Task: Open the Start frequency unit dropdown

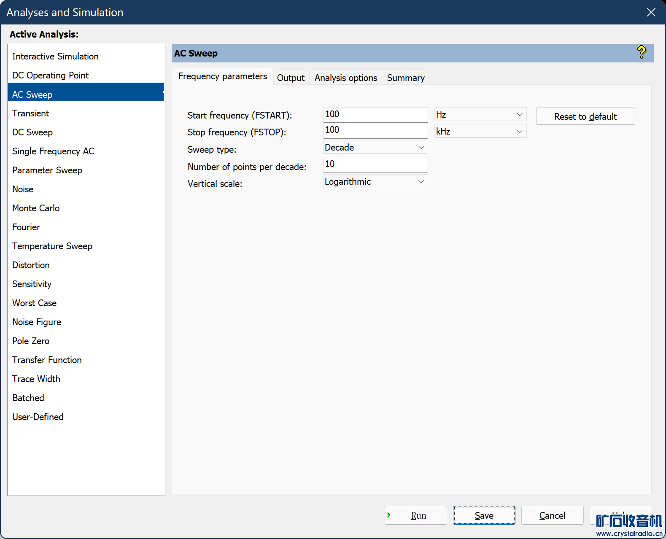Action: pos(480,114)
